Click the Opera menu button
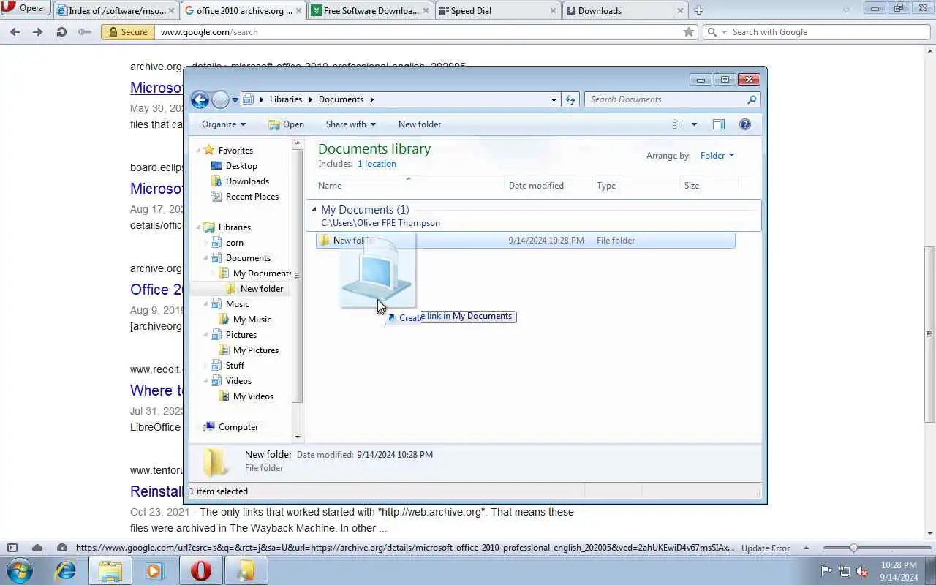Screen dimensions: 936x585 coord(23,9)
